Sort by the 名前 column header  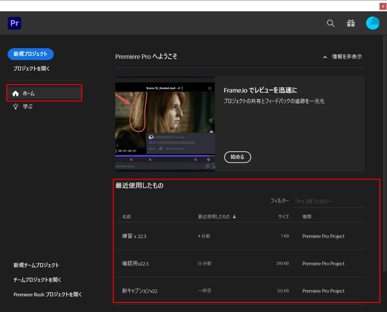click(x=126, y=217)
